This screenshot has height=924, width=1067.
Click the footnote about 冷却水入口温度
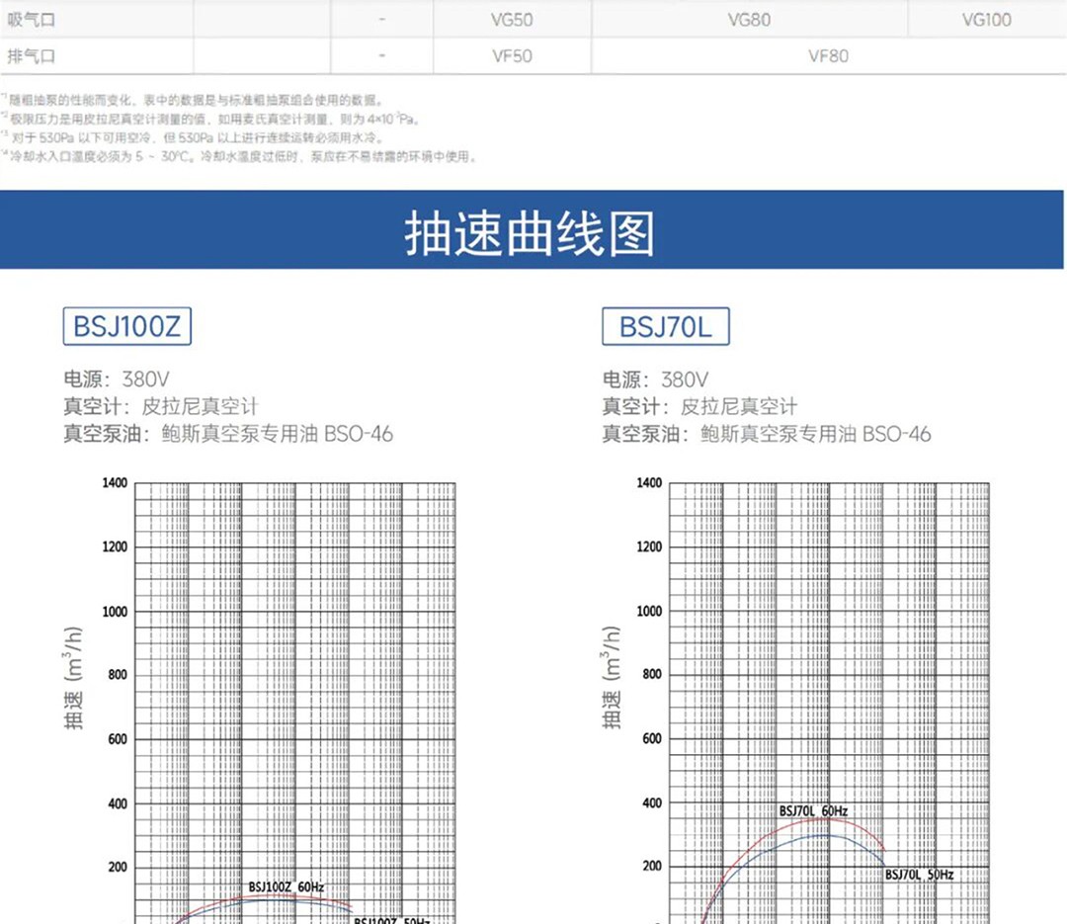tap(239, 156)
